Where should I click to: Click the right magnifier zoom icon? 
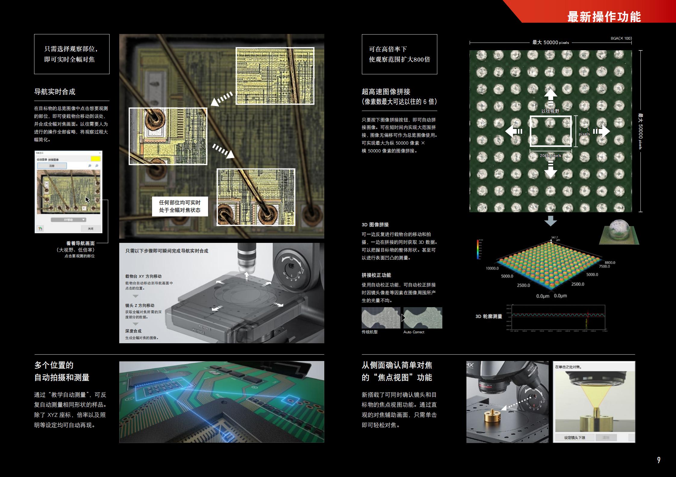[x=97, y=166]
